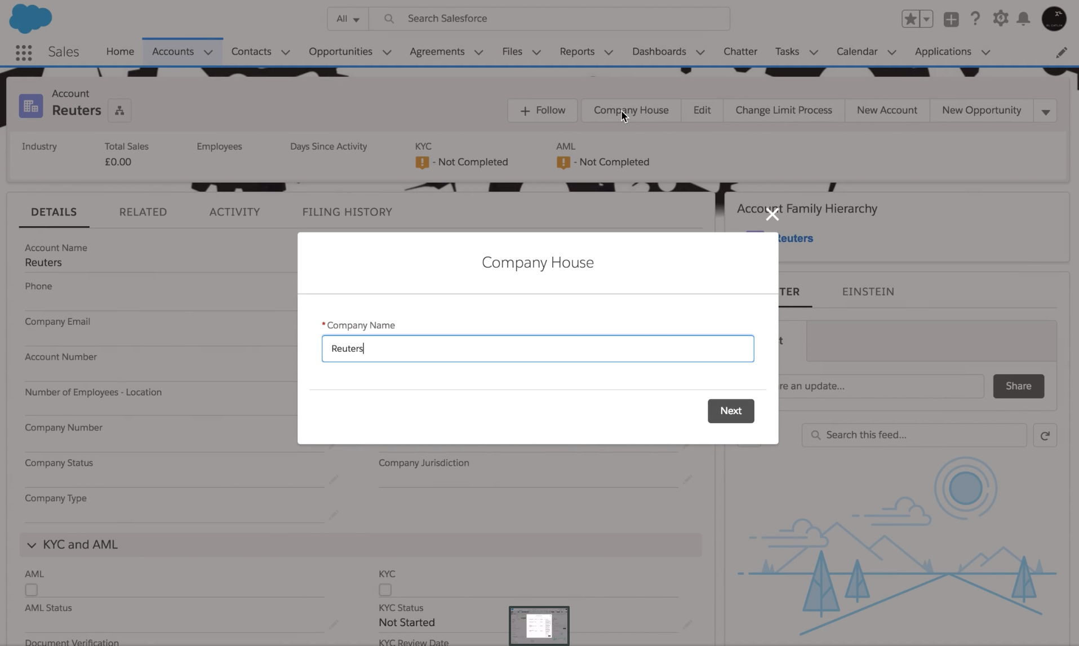Open the App Launcher grid icon
1079x646 pixels.
24,52
